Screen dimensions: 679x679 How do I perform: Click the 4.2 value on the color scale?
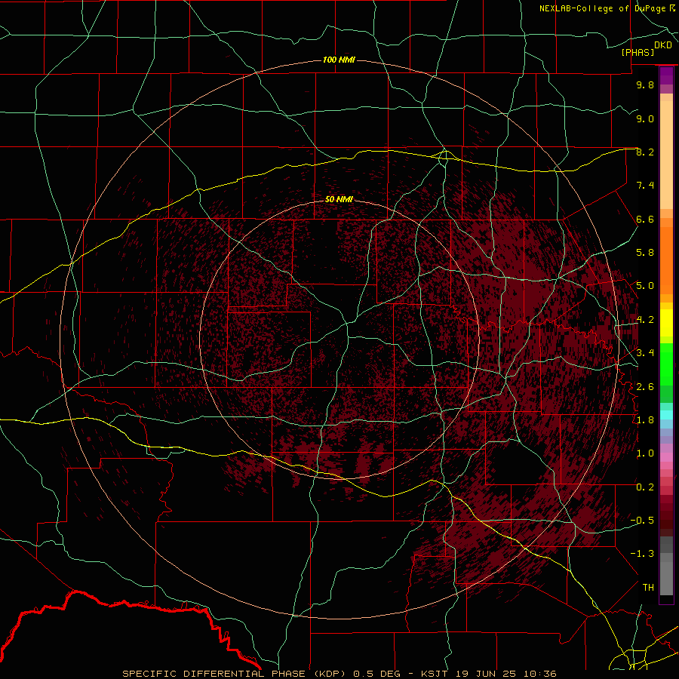[645, 320]
